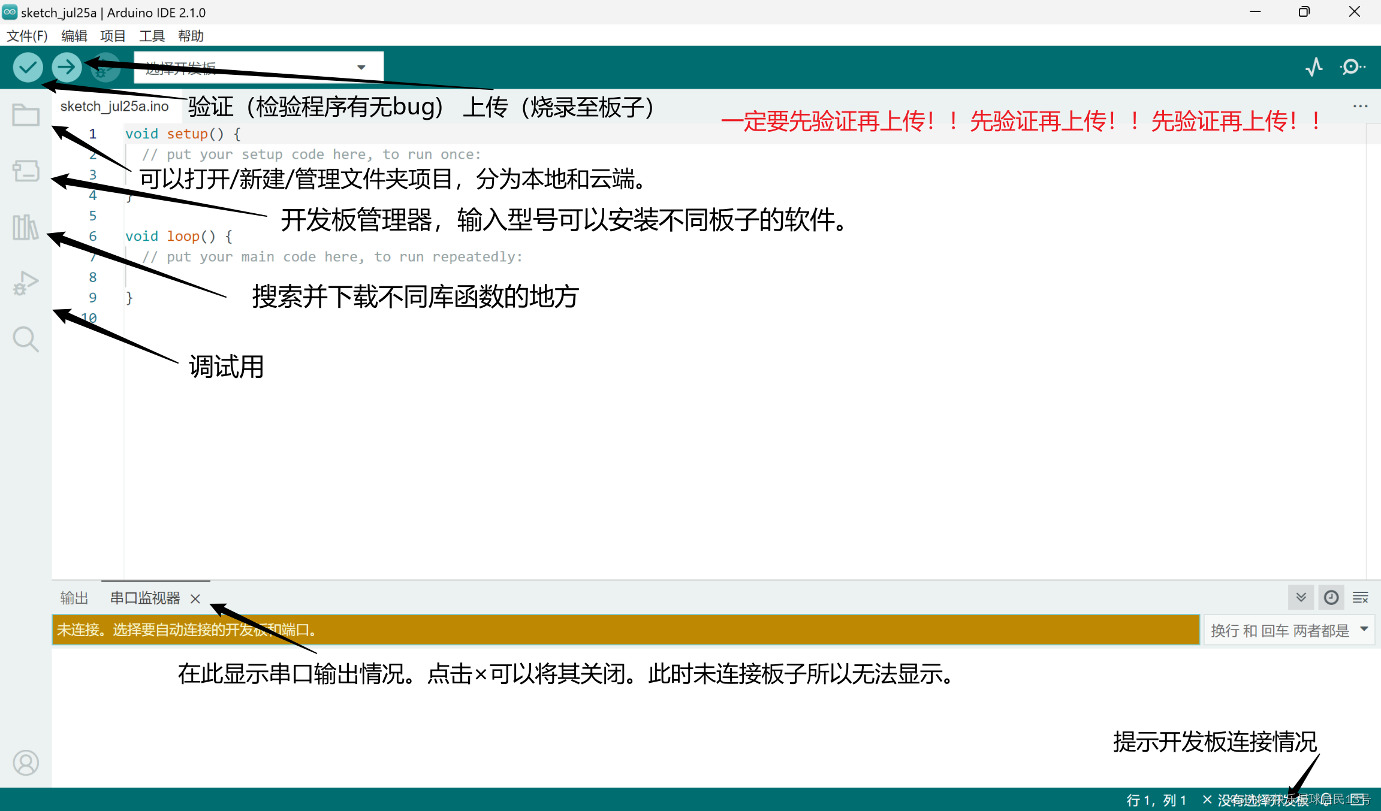This screenshot has height=811, width=1381.
Task: Click the Verify checkmark button
Action: click(28, 67)
